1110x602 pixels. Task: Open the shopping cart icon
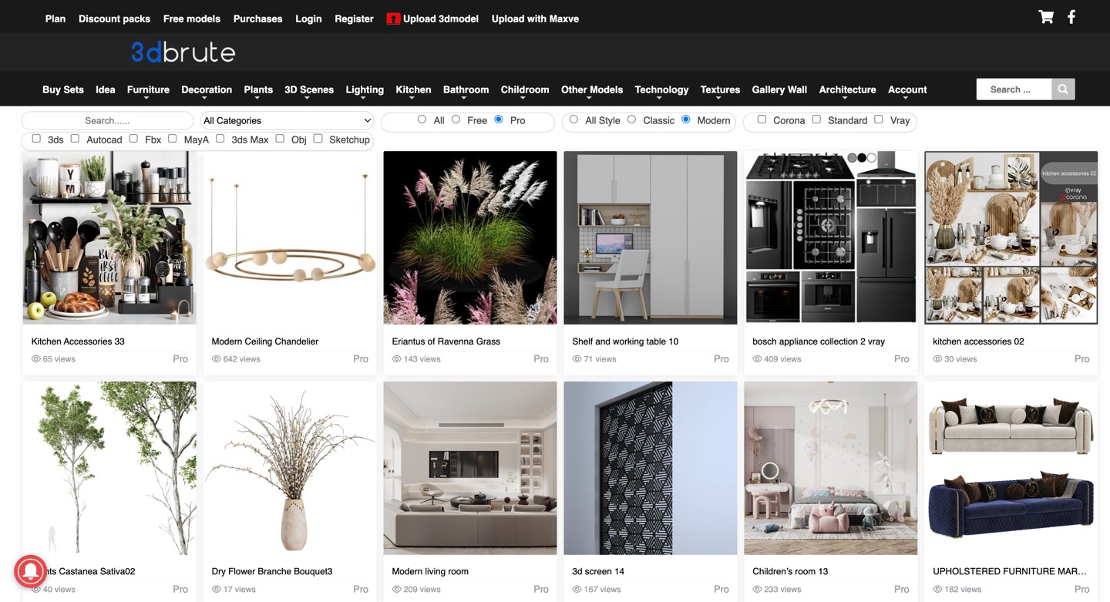[x=1045, y=17]
